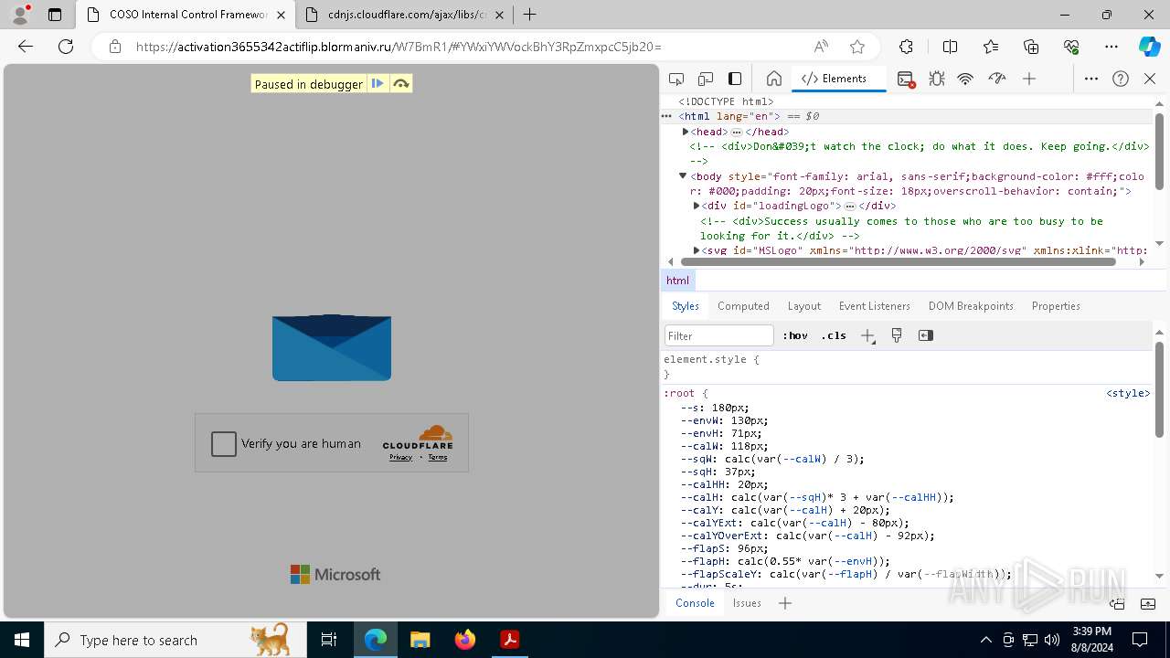Close the COSO Internal Control tab

[x=281, y=15]
